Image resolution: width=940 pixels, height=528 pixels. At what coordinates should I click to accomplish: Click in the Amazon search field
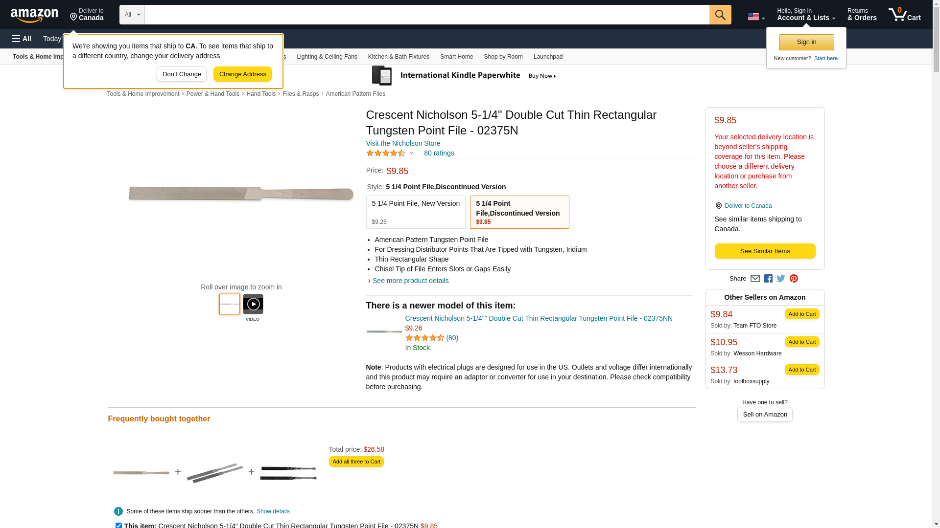pos(426,15)
